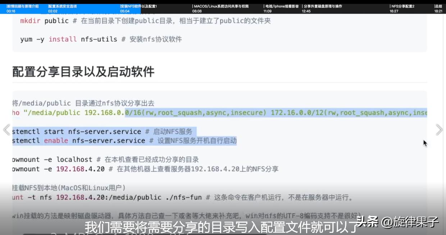Click the right navigation arrow

[440, 129]
